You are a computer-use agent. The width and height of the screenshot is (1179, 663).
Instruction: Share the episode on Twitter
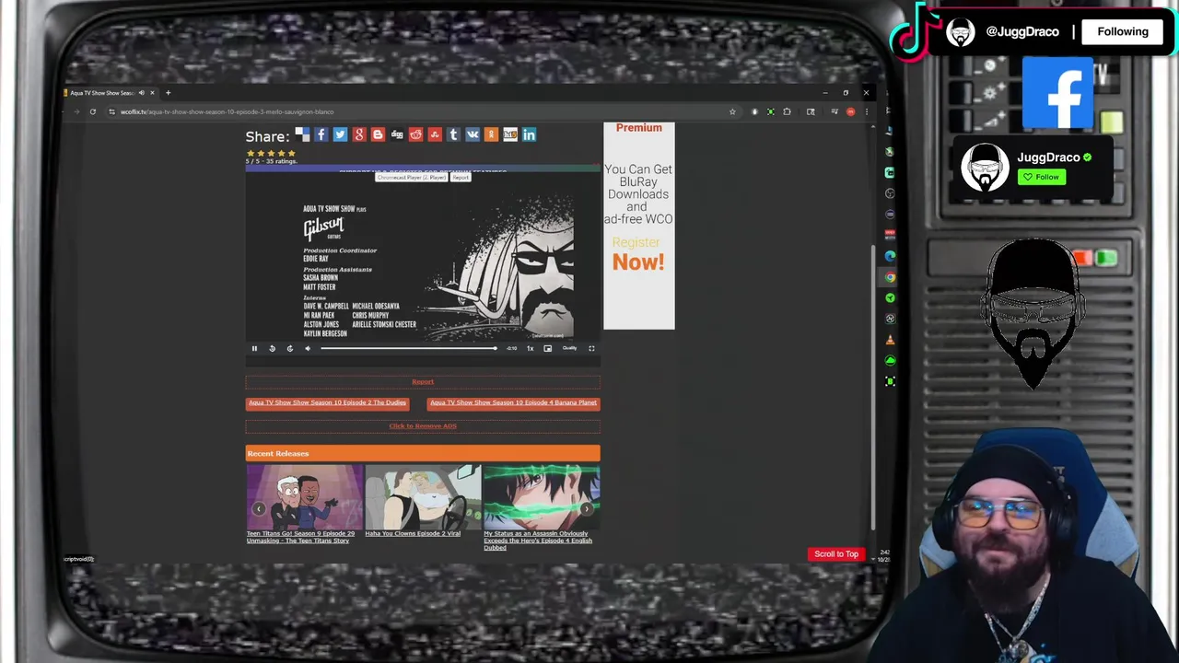pyautogui.click(x=340, y=134)
